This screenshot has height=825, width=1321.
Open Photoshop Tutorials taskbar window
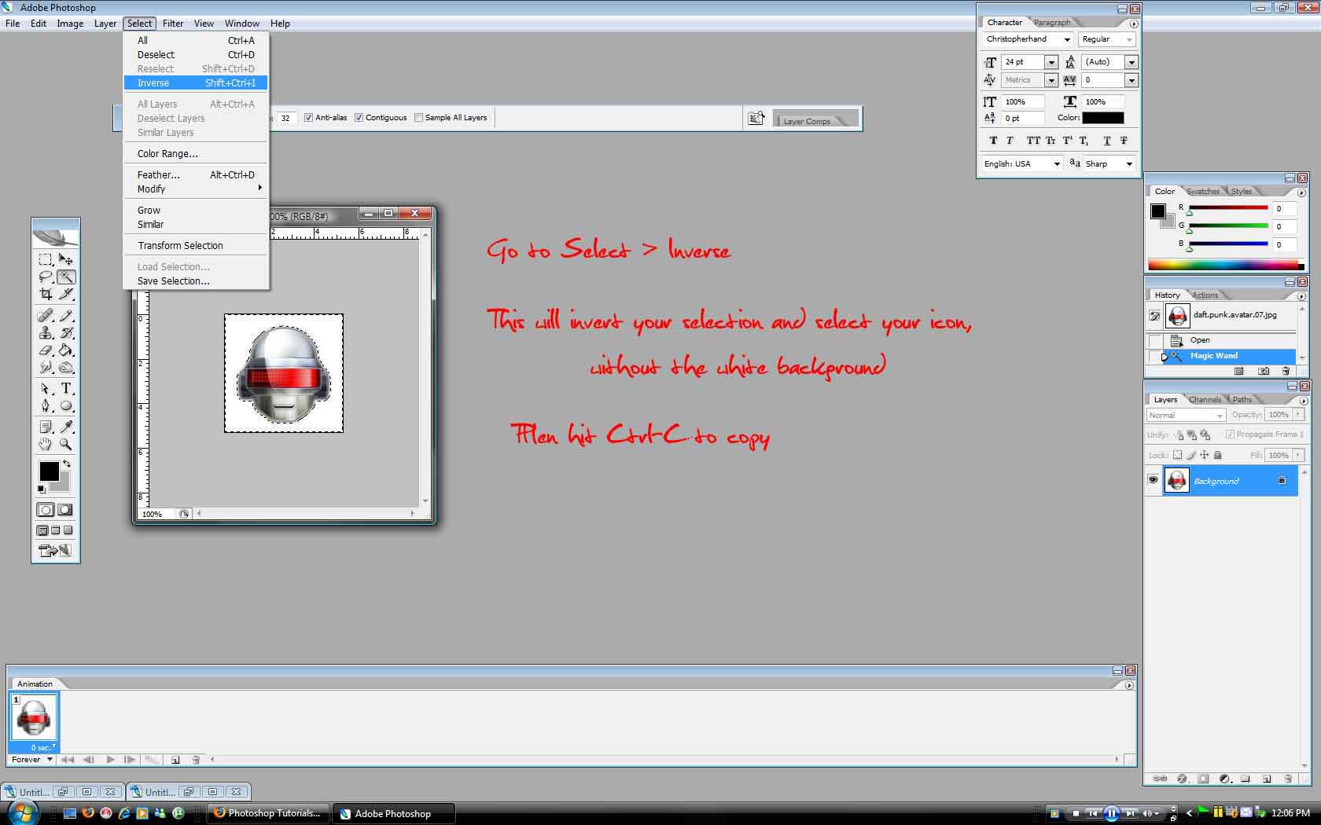coord(268,813)
